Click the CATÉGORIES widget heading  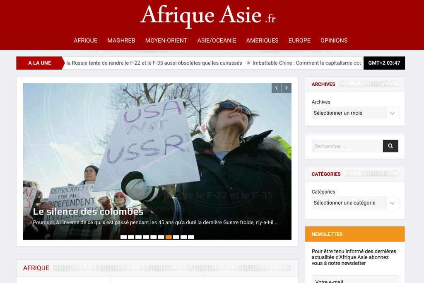click(x=326, y=174)
